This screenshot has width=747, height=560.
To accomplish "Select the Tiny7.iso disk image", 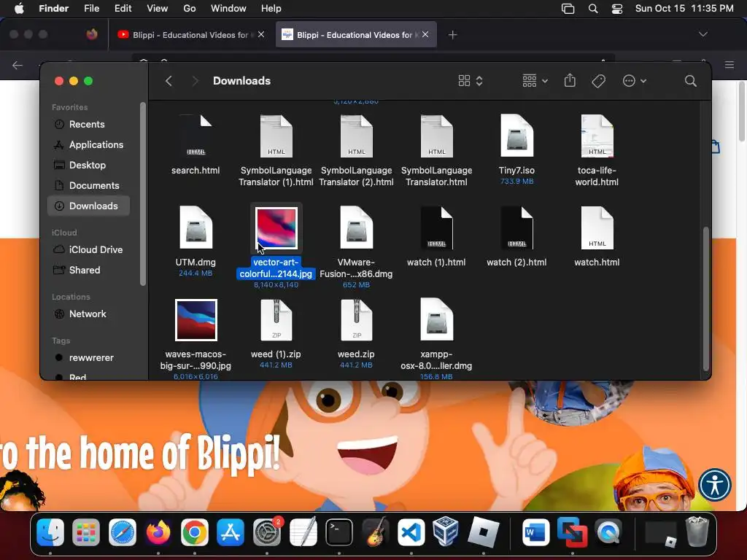I will pyautogui.click(x=516, y=149).
